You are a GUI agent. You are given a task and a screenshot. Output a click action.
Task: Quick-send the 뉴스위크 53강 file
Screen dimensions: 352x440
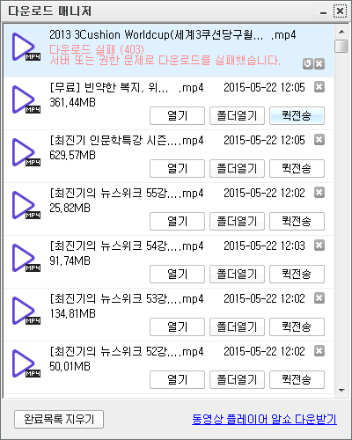(x=297, y=327)
